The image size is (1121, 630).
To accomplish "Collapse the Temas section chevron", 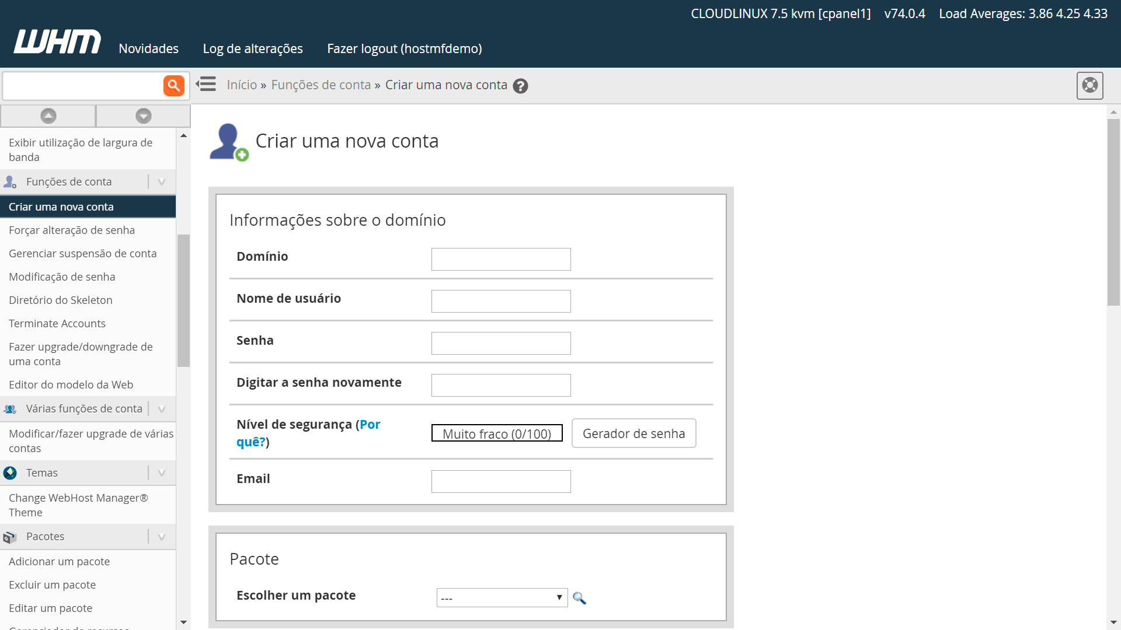I will [162, 473].
